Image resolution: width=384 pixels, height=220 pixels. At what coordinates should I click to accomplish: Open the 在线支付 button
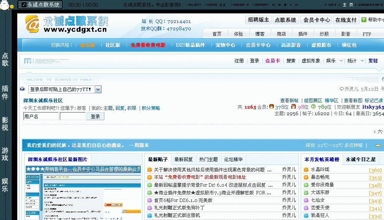tap(346, 20)
